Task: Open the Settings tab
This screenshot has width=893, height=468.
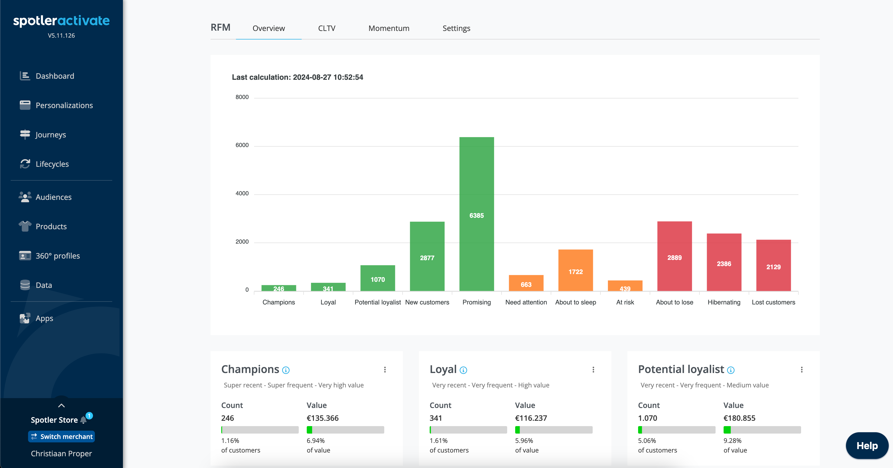Action: 456,28
